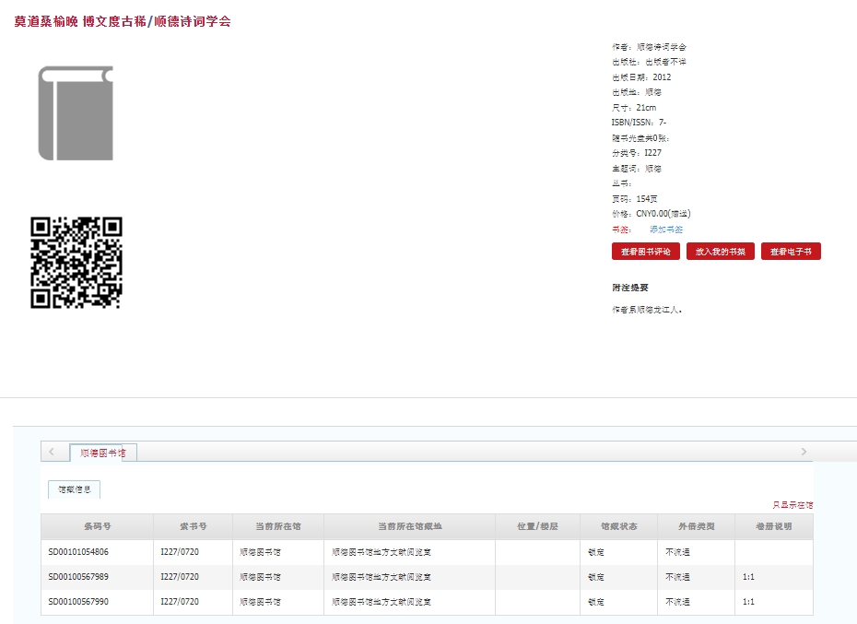Screen dimensions: 857x624
Task: Click 顺德图书馆 cell in SD00101054806 row
Action: tap(260, 552)
